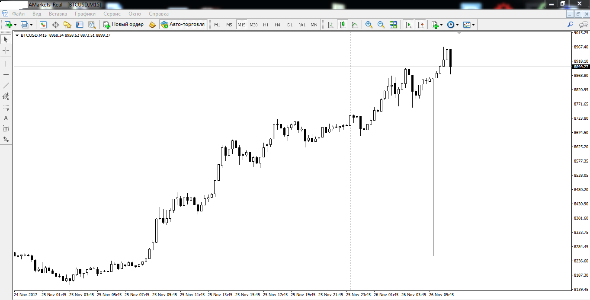The width and height of the screenshot is (590, 300).
Task: Open the Profiles icon
Action: pyautogui.click(x=25, y=25)
